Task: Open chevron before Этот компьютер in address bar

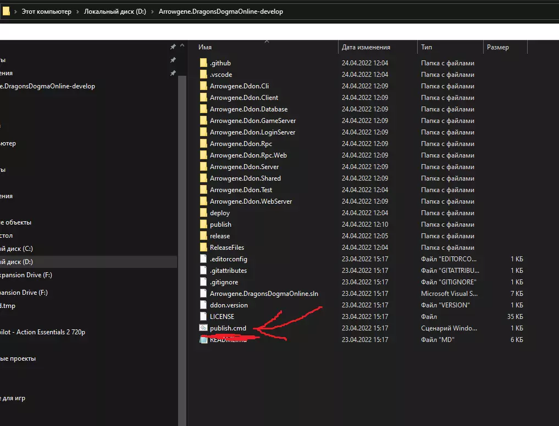Action: (15, 12)
